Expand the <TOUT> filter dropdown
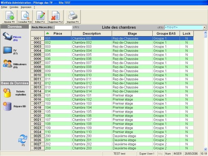 click(x=204, y=27)
